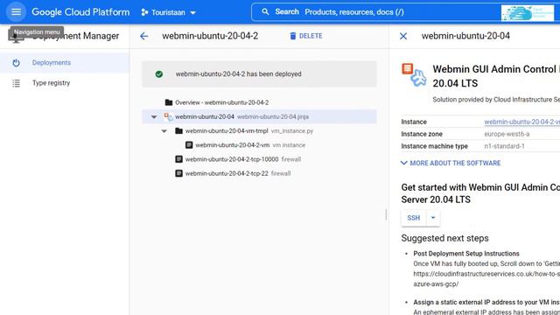Select webmin-ubuntu-20-04 jinja template row

click(259, 116)
